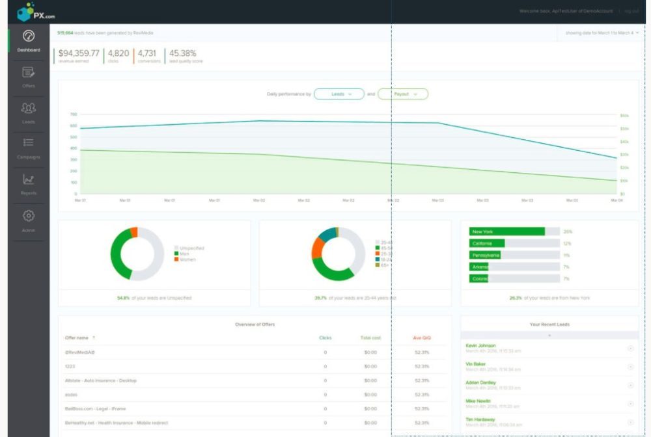Open the Campaigns list icon

29,143
